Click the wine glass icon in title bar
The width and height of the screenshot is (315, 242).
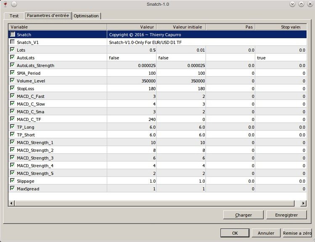(5, 4)
